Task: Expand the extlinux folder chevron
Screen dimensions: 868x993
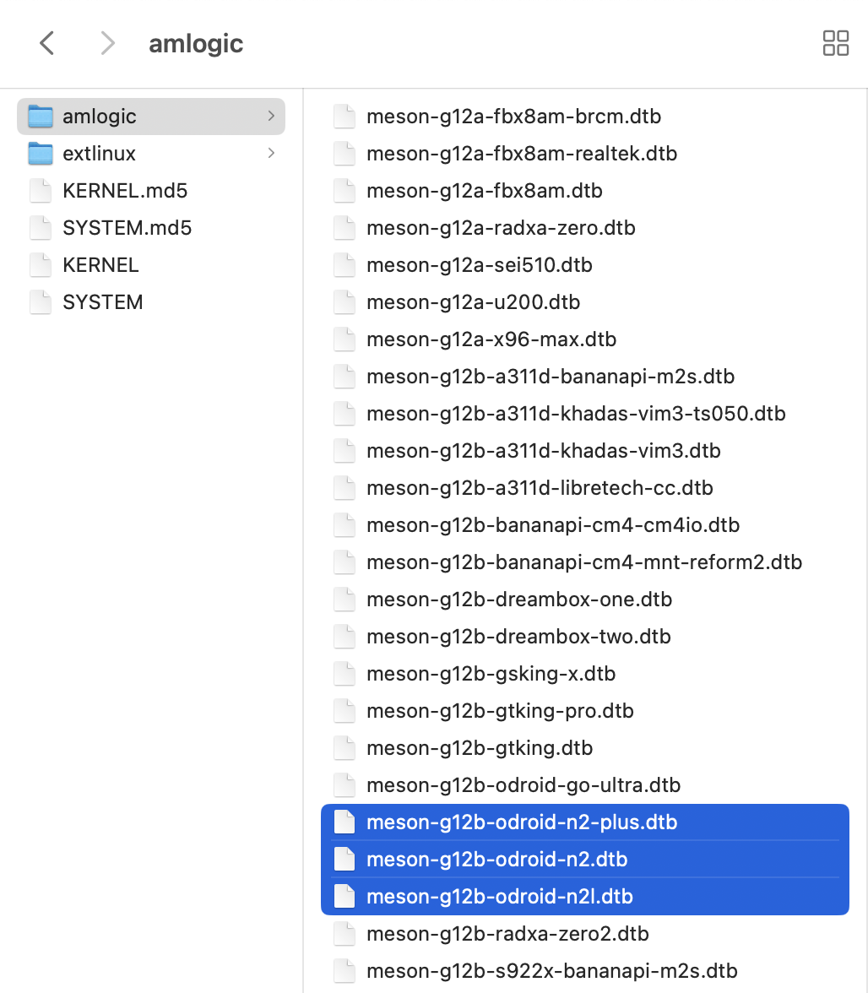Action: 271,153
